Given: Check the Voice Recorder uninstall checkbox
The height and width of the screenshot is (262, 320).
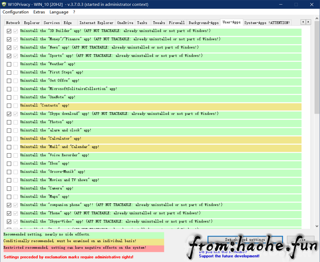Looking at the screenshot, I should 9,155.
